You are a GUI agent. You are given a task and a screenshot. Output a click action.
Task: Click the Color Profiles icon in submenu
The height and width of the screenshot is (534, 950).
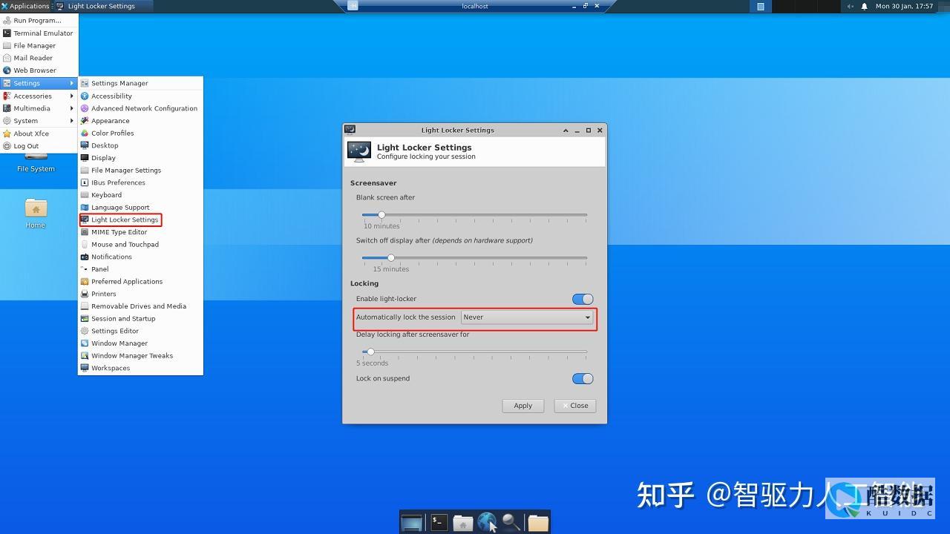(85, 133)
